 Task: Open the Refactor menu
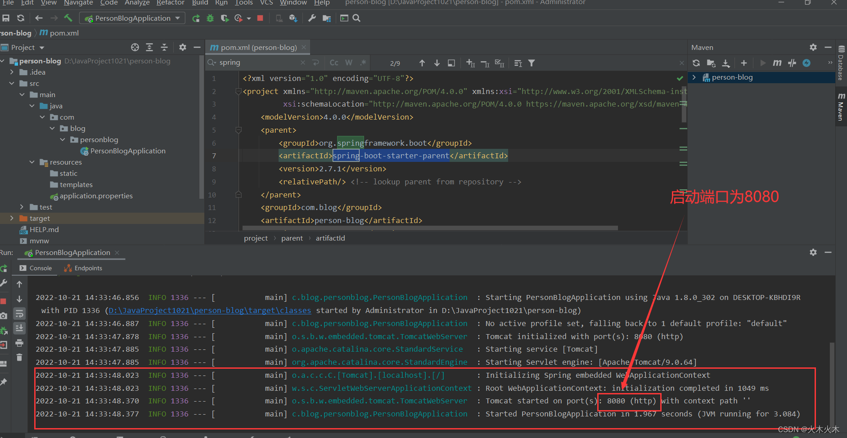171,3
